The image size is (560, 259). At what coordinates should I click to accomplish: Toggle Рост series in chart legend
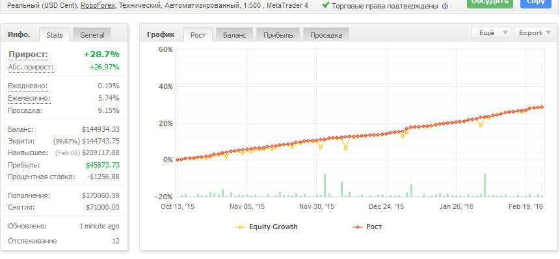(367, 227)
